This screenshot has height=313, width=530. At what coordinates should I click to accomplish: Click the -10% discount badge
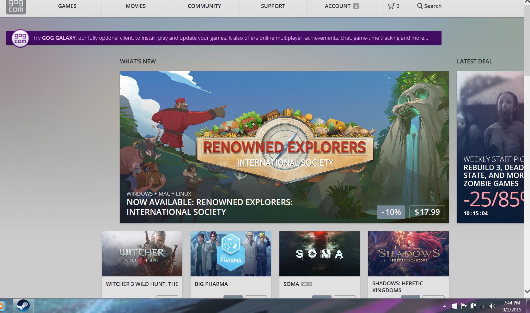(391, 212)
